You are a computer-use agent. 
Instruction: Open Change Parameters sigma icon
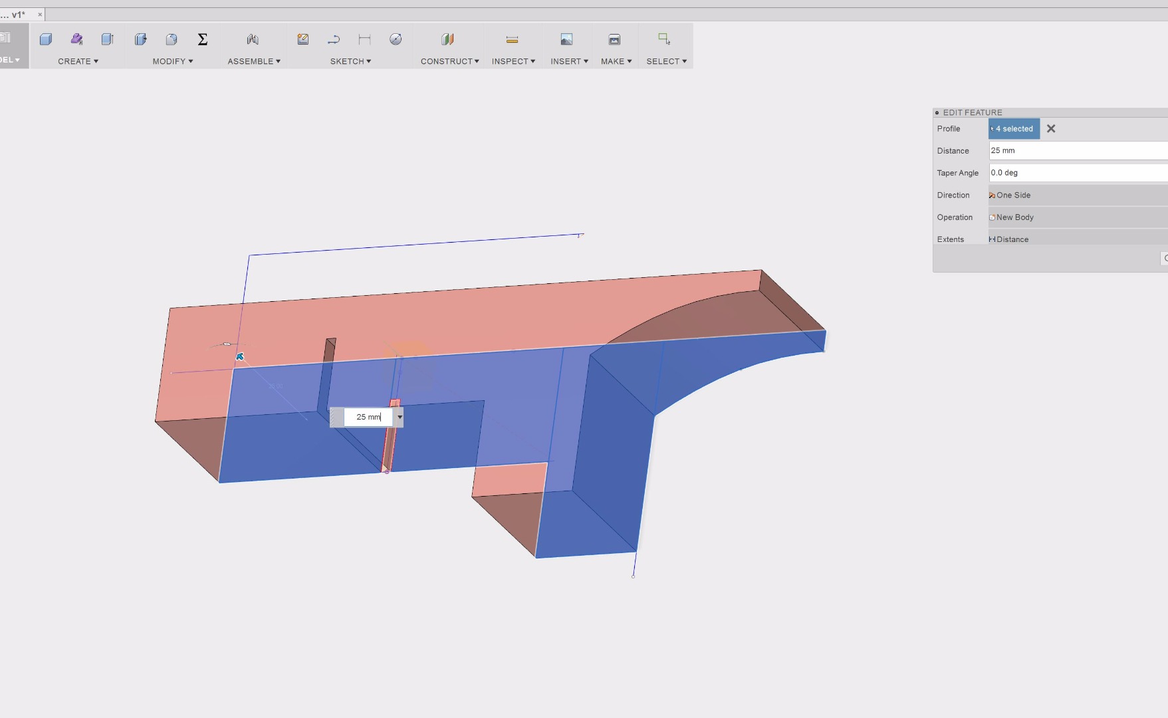[203, 39]
